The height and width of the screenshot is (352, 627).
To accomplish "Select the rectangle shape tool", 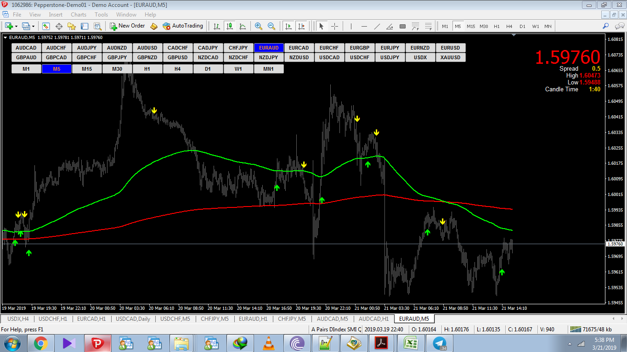I will [402, 26].
